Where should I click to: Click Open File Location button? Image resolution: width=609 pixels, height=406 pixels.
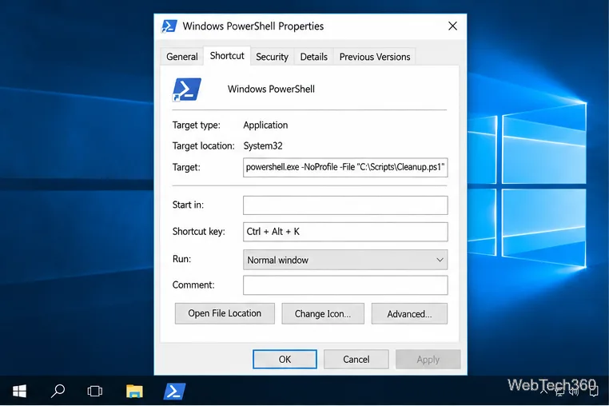click(x=225, y=313)
